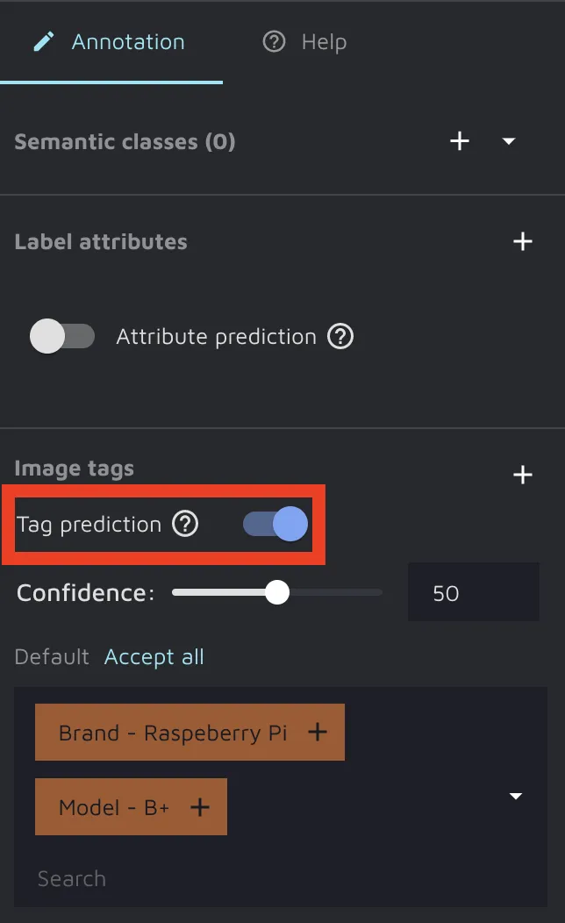565x923 pixels.
Task: Click the Confidence value field showing 50
Action: coord(473,593)
